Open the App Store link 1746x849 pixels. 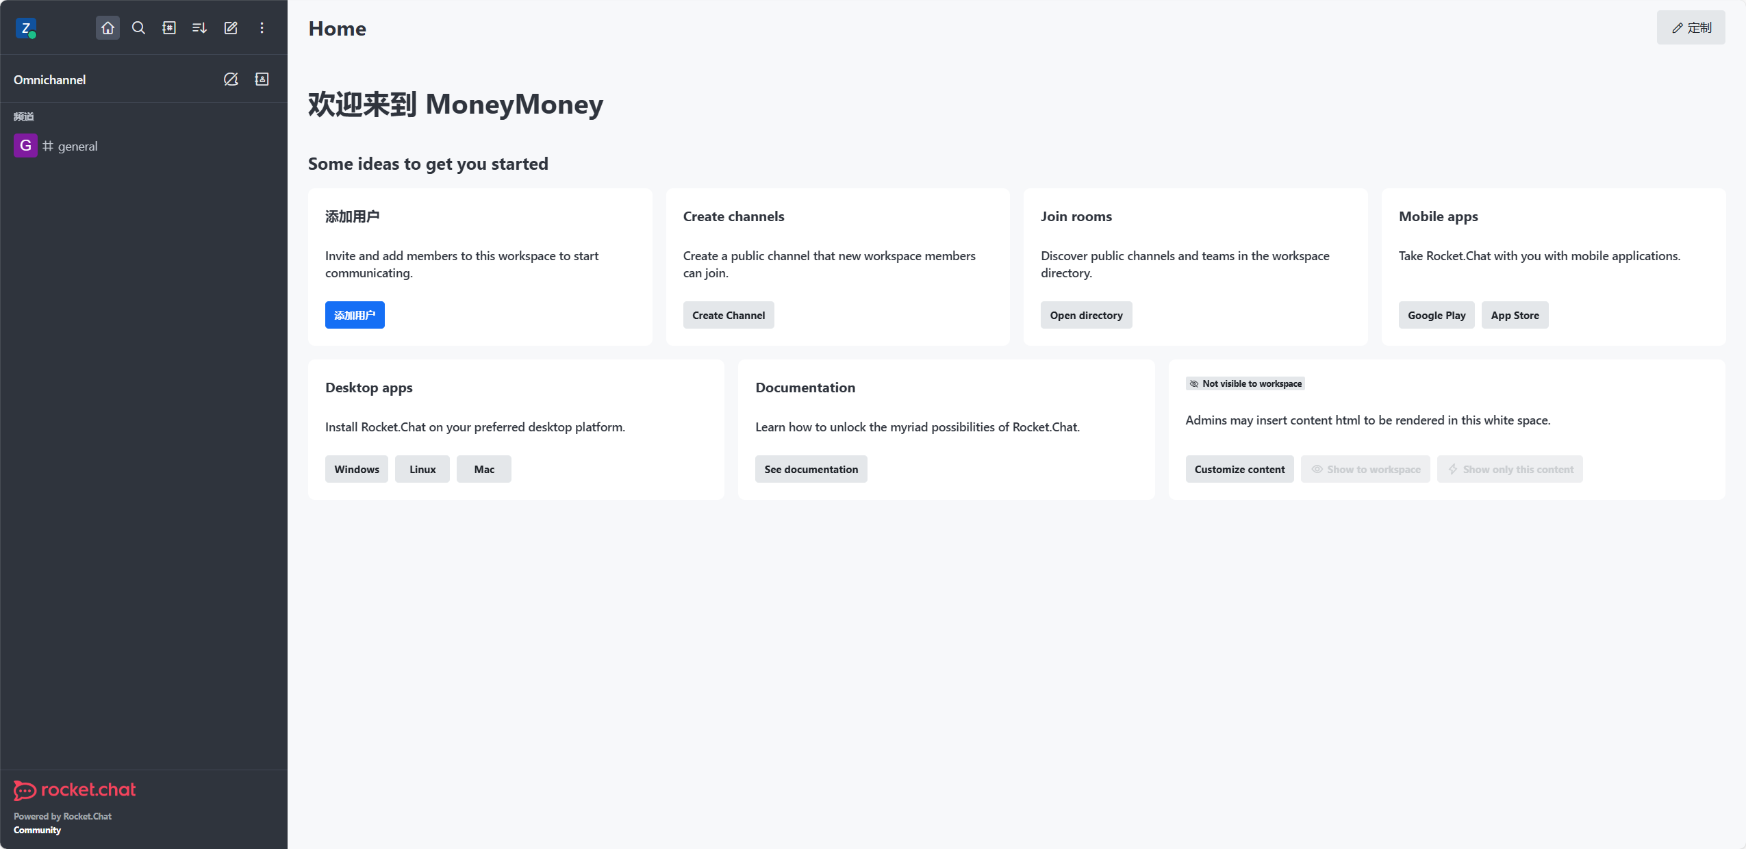pyautogui.click(x=1515, y=315)
